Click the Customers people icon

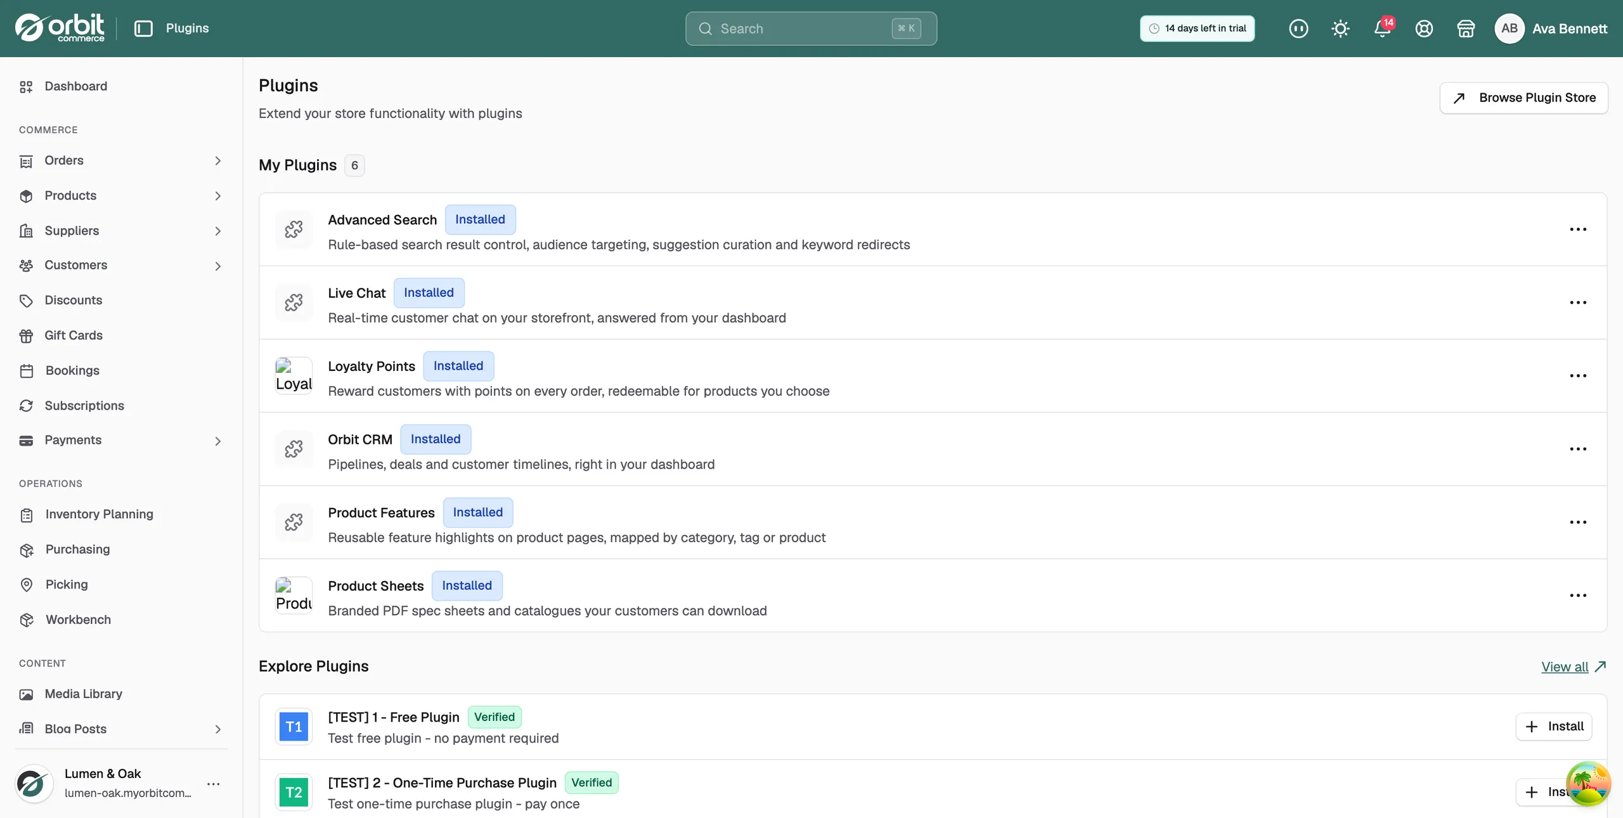26,266
